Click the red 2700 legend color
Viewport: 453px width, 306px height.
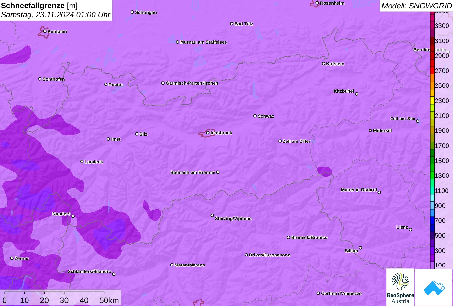(432, 71)
